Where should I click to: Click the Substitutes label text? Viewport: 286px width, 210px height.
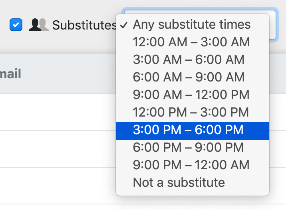coord(84,25)
